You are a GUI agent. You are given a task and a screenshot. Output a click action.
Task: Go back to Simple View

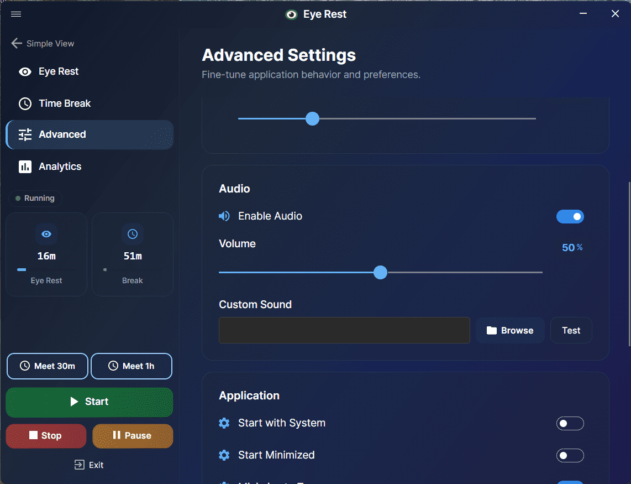[x=43, y=44]
